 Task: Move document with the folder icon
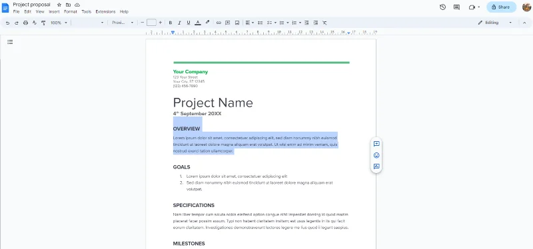pos(69,5)
